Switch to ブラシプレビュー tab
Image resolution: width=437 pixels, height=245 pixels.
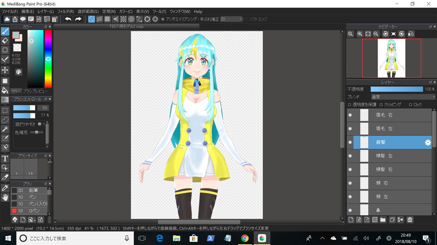coord(35,91)
